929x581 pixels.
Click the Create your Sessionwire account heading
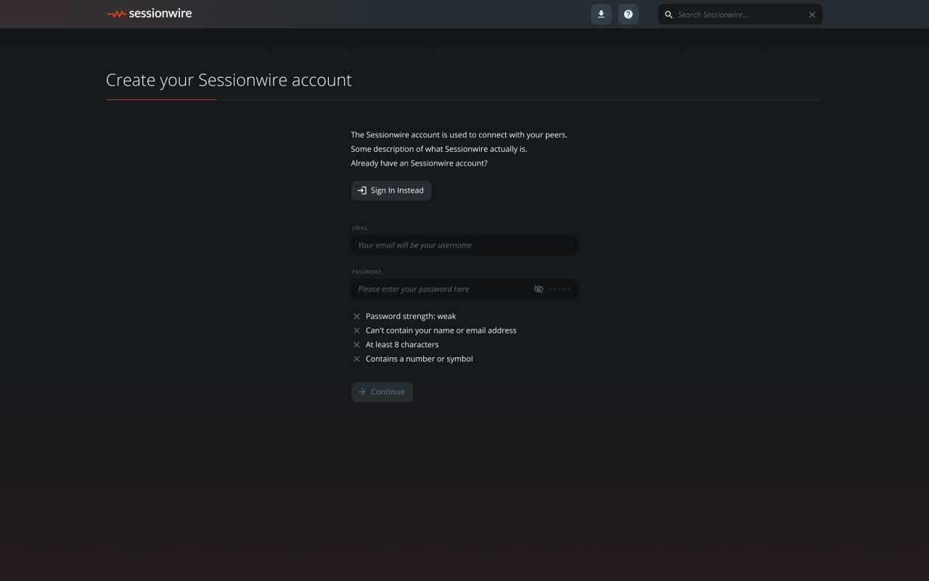(x=229, y=80)
